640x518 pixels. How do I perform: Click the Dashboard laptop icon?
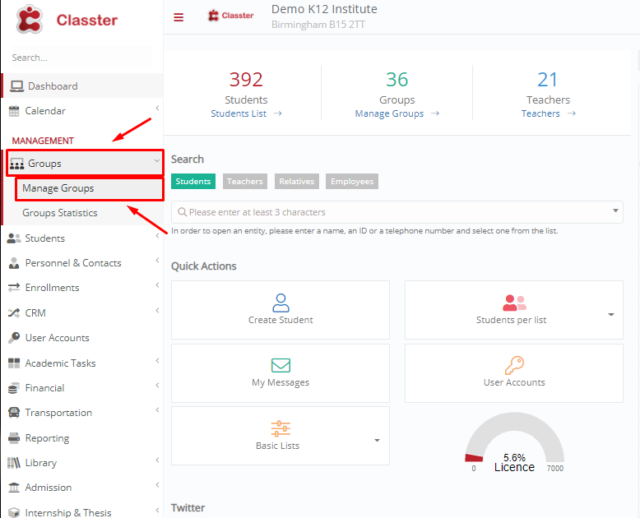[16, 86]
